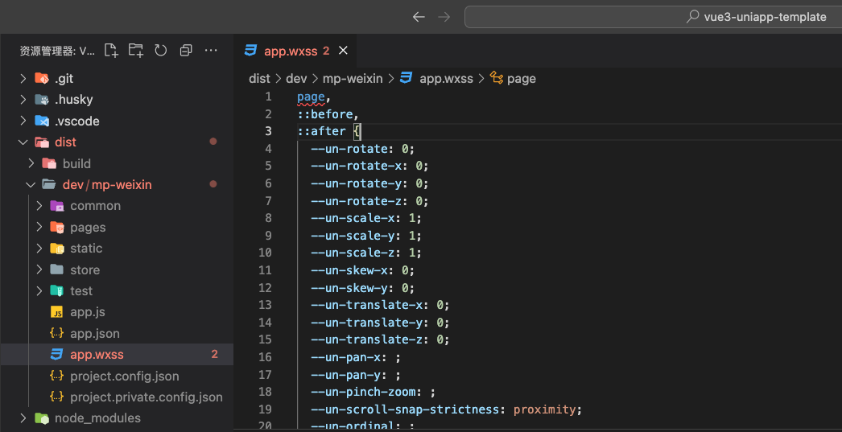The image size is (842, 432).
Task: Click '--un-pan-y' code line
Action: pyautogui.click(x=356, y=375)
